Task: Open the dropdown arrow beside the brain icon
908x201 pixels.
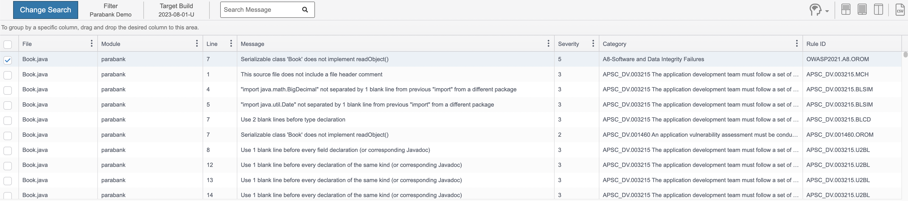Action: click(x=827, y=11)
